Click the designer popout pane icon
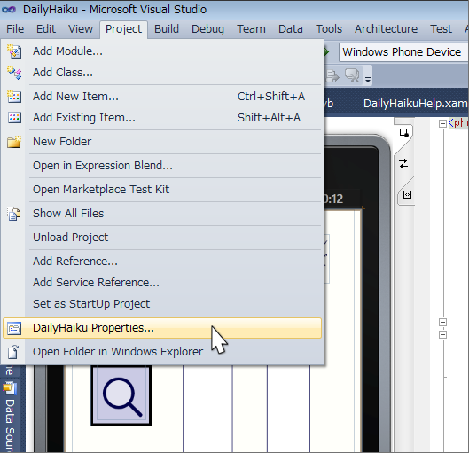This screenshot has height=453, width=469. tap(403, 133)
